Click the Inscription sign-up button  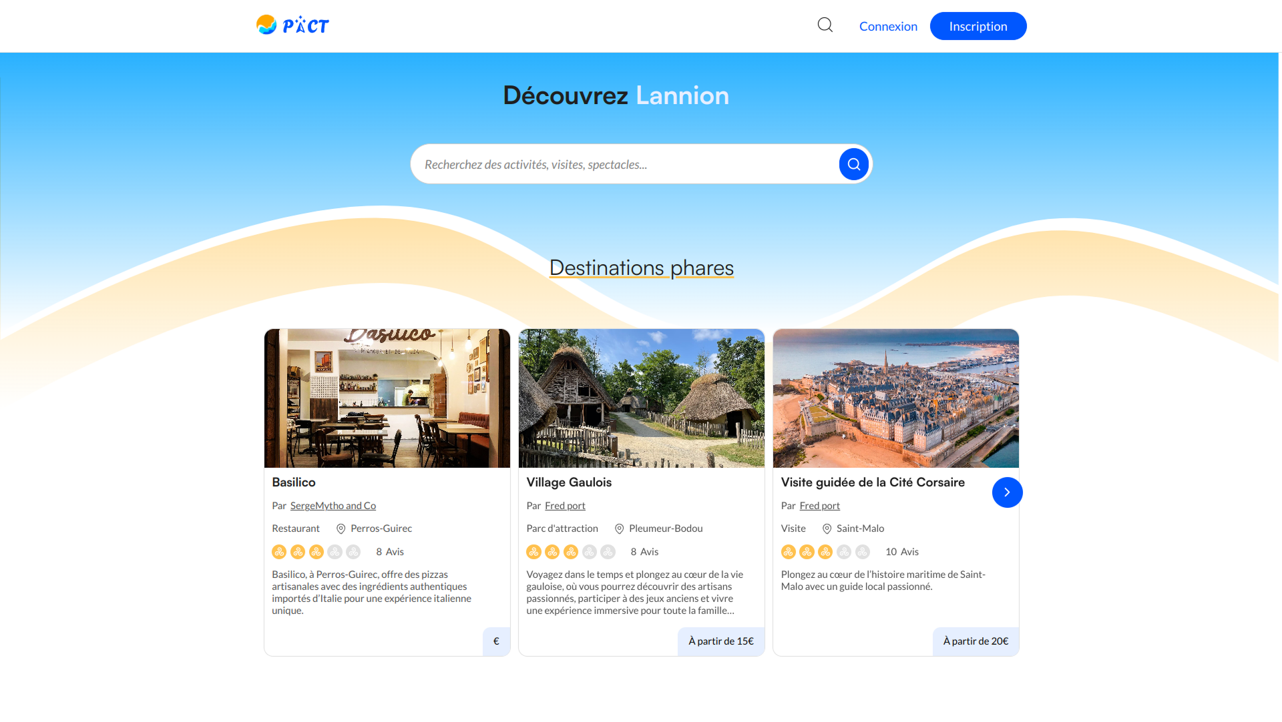point(978,26)
